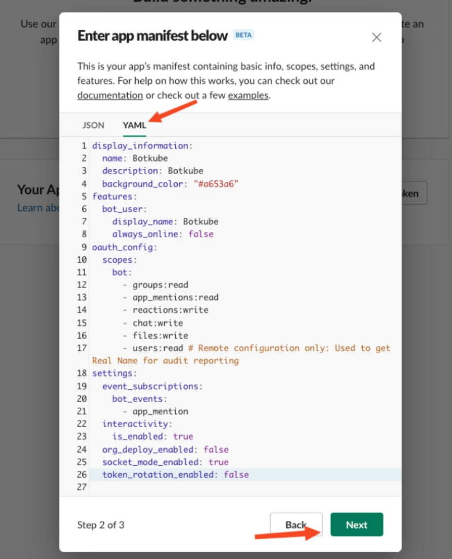This screenshot has width=452, height=559.
Task: Click the Next button
Action: coord(357,525)
